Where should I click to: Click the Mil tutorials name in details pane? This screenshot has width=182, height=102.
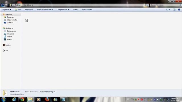(15, 92)
